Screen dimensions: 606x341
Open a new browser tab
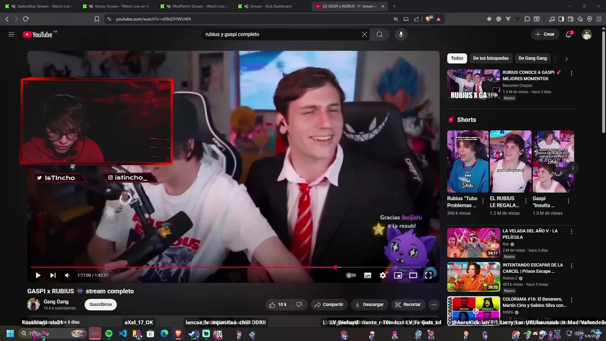click(x=394, y=6)
